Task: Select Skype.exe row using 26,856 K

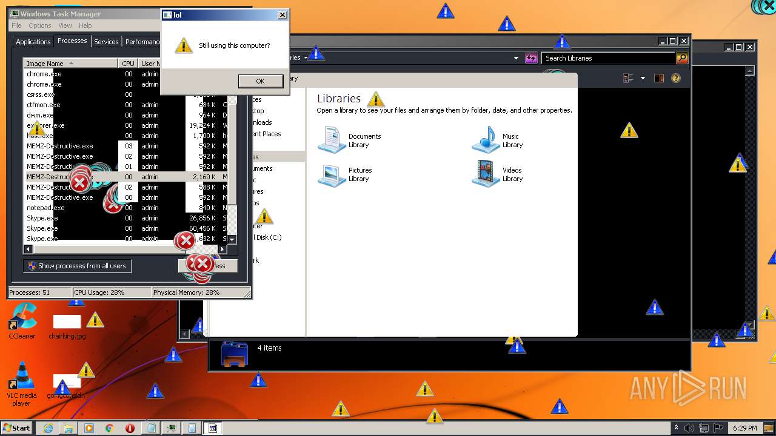Action: pos(125,218)
